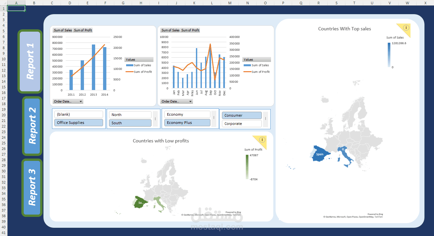Screen dimensions: 434x236
Task: Toggle South in region slicer
Action: click(130, 123)
